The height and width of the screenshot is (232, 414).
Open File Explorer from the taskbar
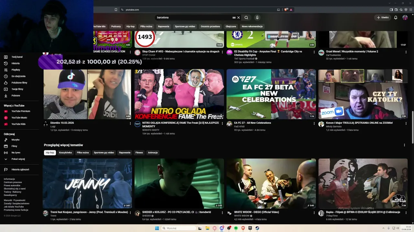(207, 228)
